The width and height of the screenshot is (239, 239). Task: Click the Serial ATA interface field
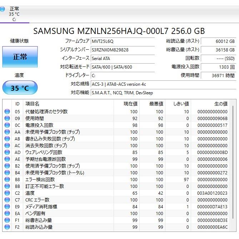123,58
